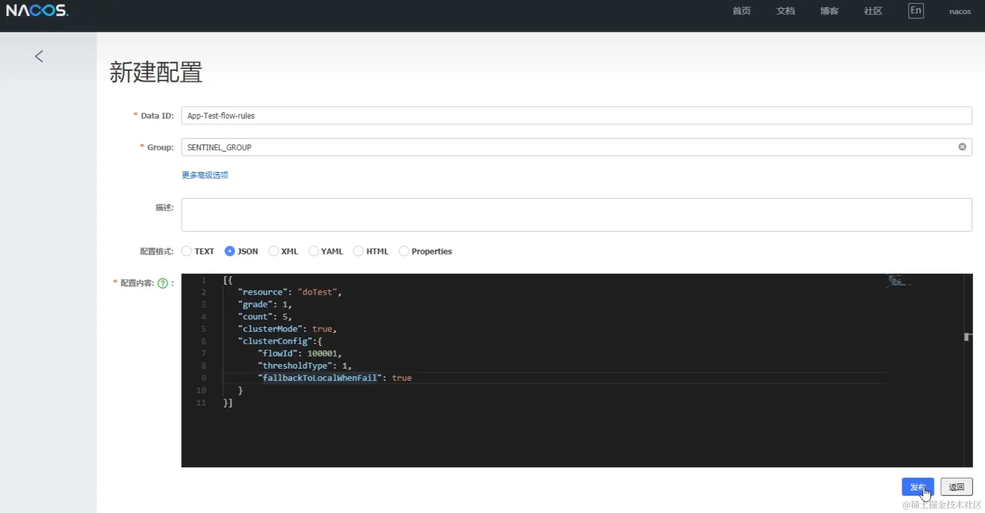Pick the HTML format option
This screenshot has width=985, height=513.
[358, 251]
